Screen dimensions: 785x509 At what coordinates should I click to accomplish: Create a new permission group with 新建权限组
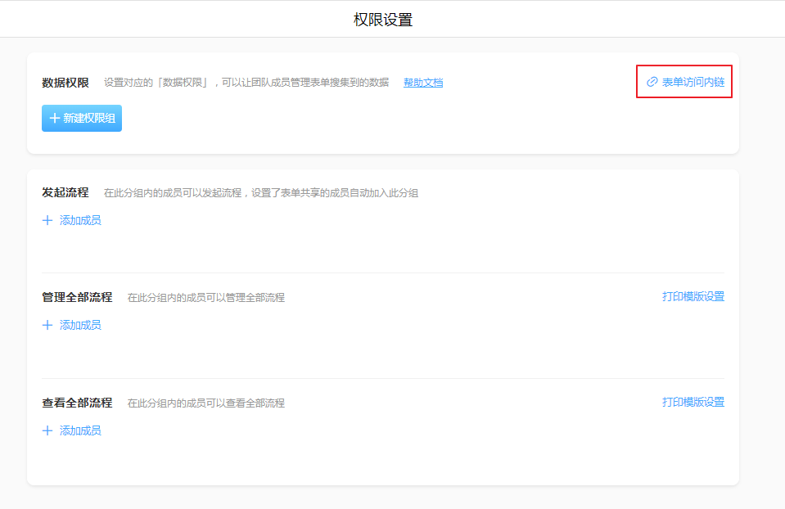(82, 119)
